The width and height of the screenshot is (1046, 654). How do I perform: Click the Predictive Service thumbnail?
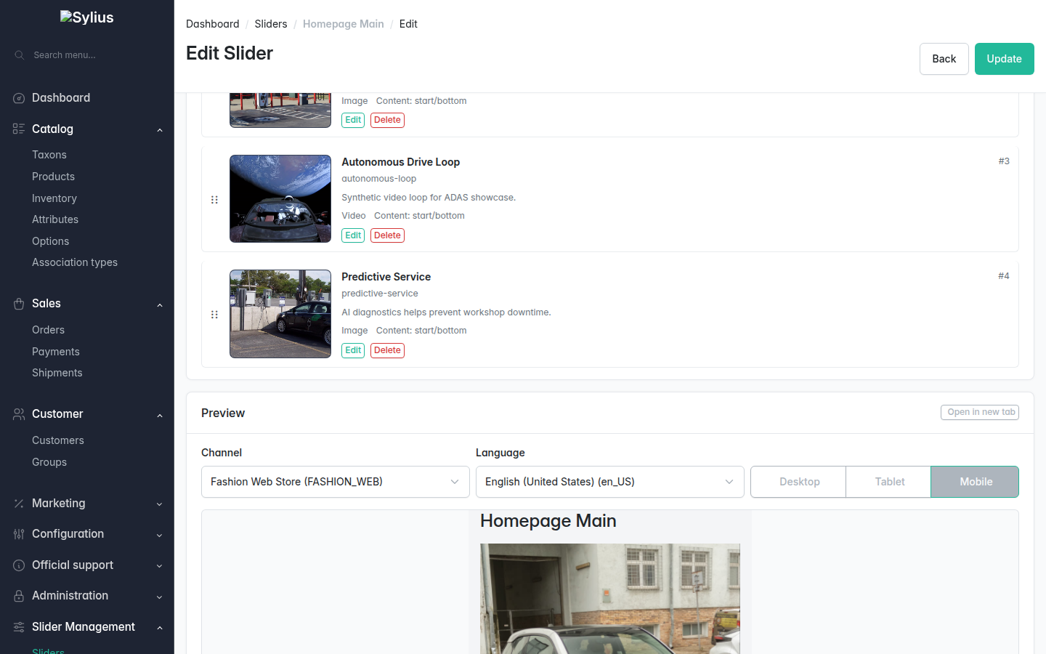click(280, 314)
